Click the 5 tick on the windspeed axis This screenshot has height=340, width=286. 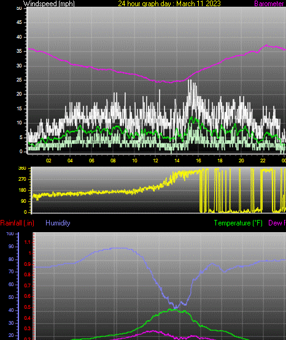click(21, 137)
